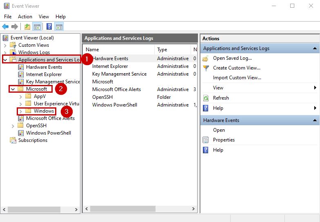Screen dimensions: 320x222
Task: Click the Create Custom View funnel icon
Action: coord(206,68)
